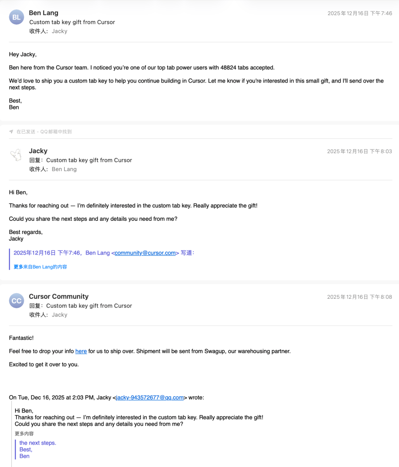Expand the "更多内容" quoted section
The width and height of the screenshot is (399, 467).
[x=24, y=434]
